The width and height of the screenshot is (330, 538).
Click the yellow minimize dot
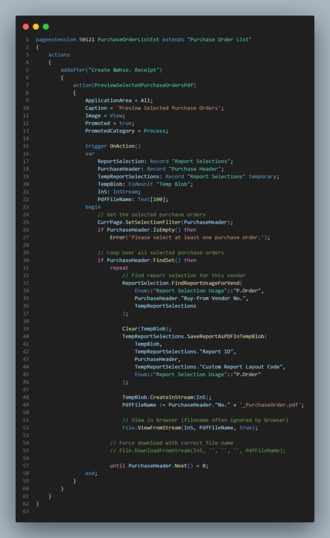coord(36,26)
